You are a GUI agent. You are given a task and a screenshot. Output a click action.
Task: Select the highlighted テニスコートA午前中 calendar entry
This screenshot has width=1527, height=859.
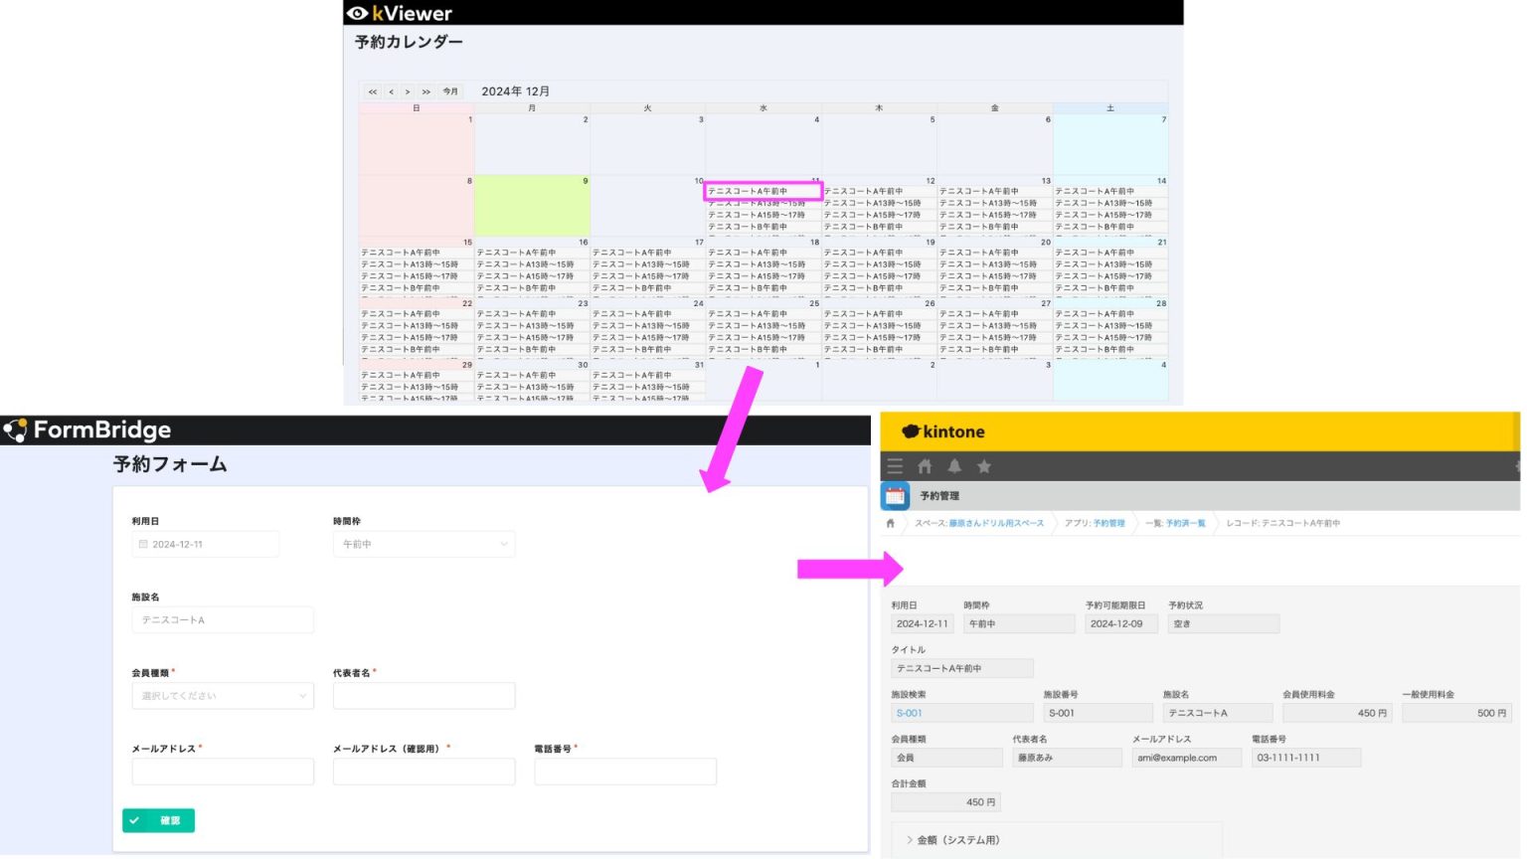763,189
